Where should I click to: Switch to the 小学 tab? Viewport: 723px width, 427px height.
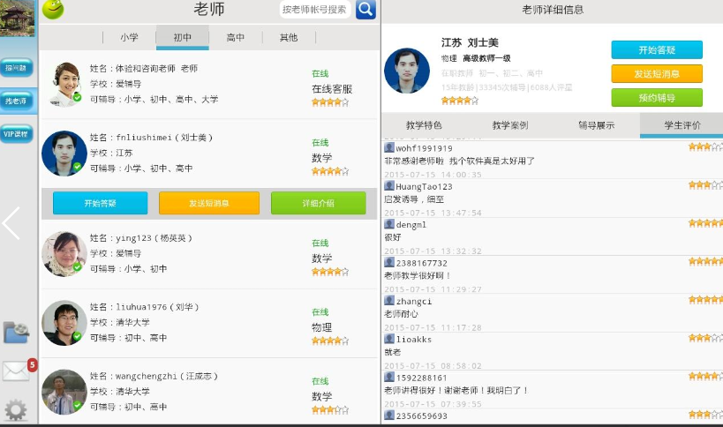coord(129,37)
